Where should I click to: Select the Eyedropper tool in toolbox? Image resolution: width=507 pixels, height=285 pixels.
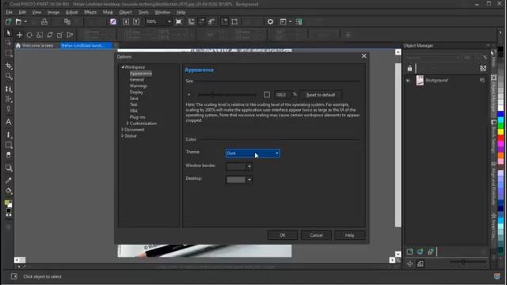pos(9,180)
